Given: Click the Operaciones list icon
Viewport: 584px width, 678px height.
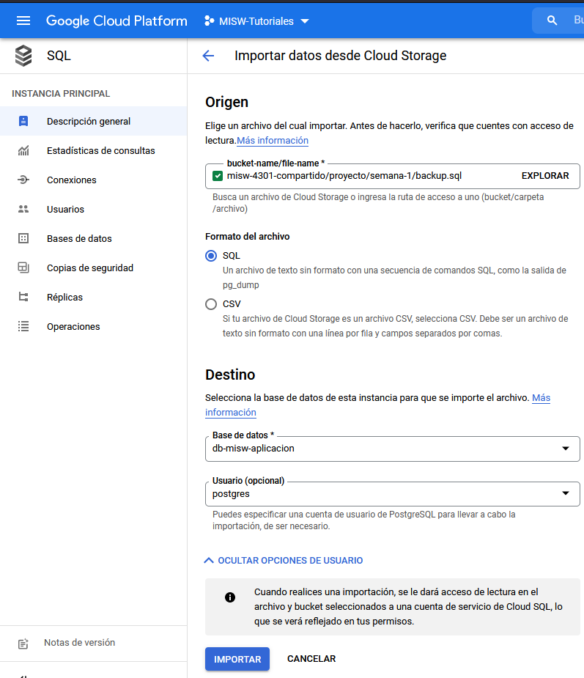Looking at the screenshot, I should pyautogui.click(x=23, y=326).
